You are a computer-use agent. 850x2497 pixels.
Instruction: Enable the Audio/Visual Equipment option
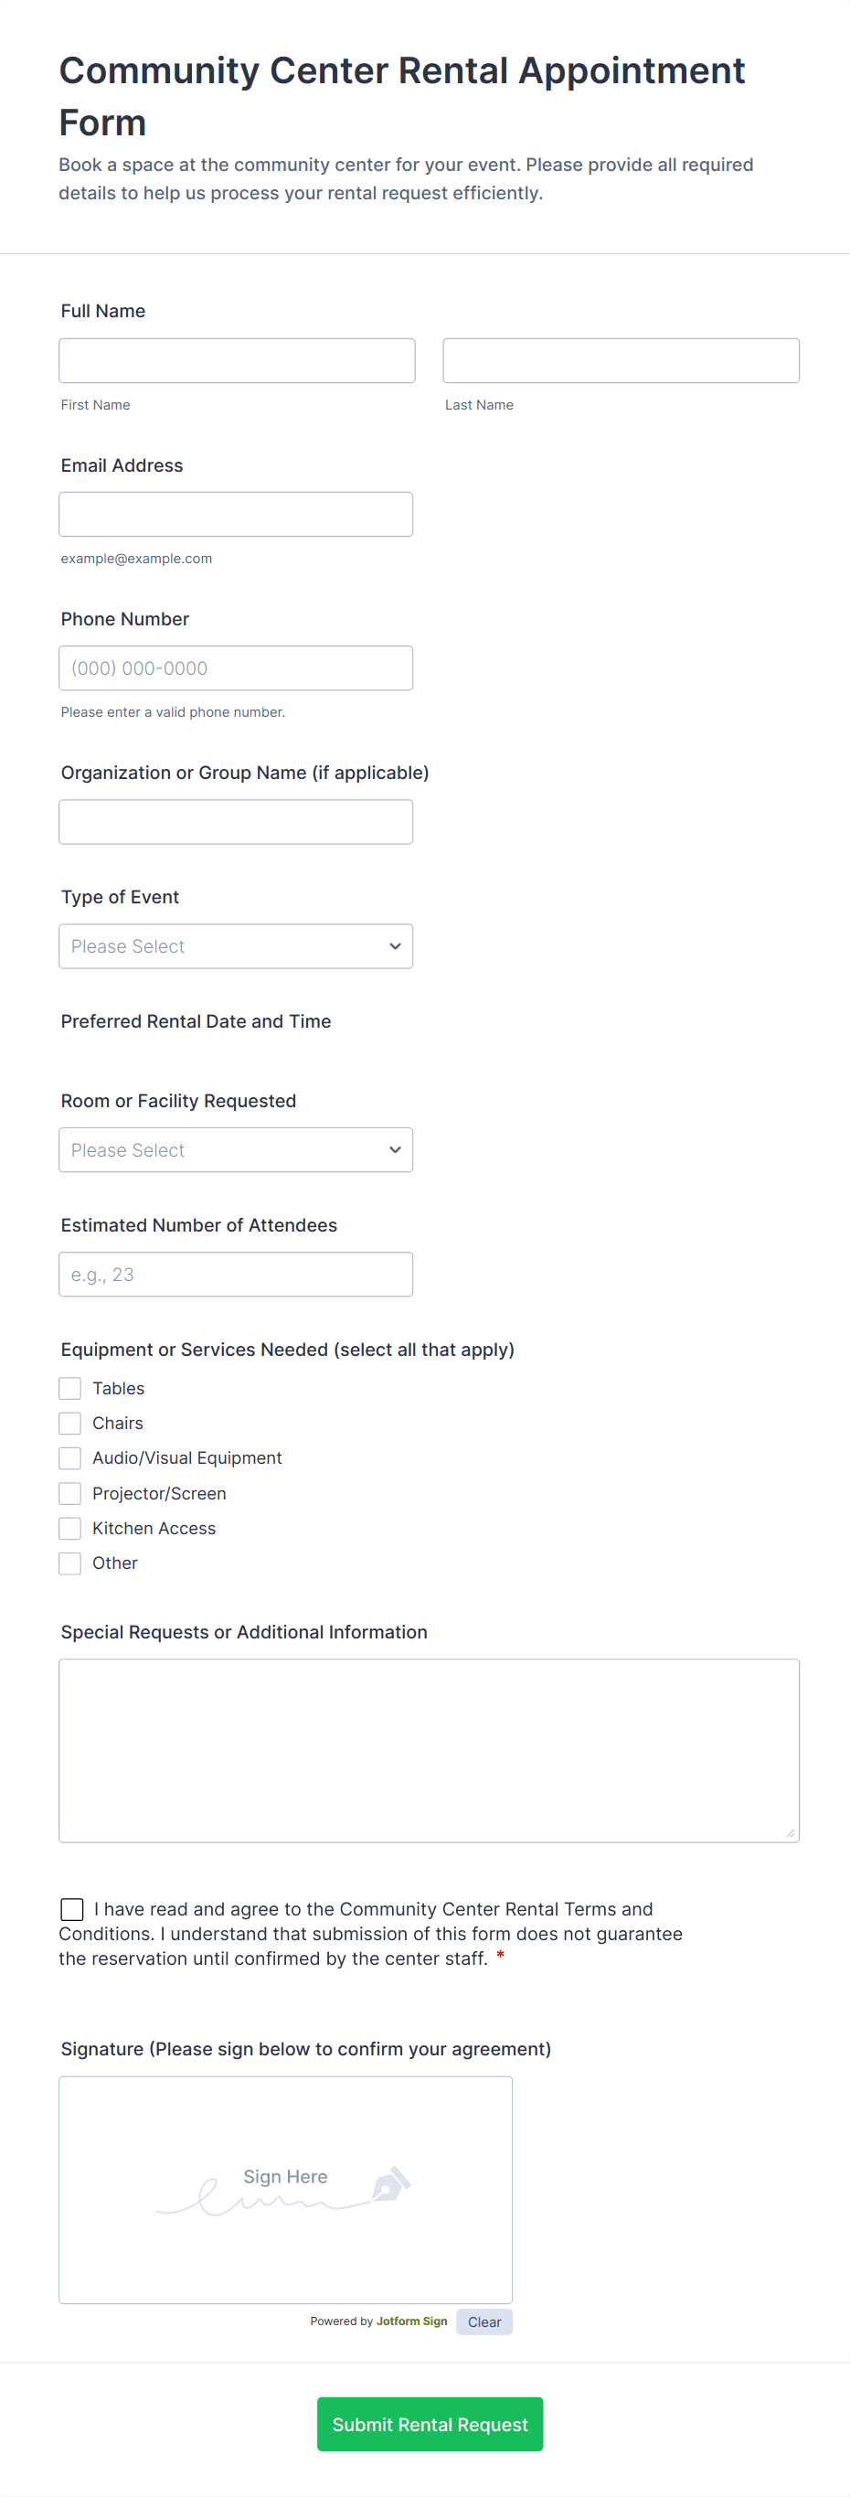tap(69, 1457)
